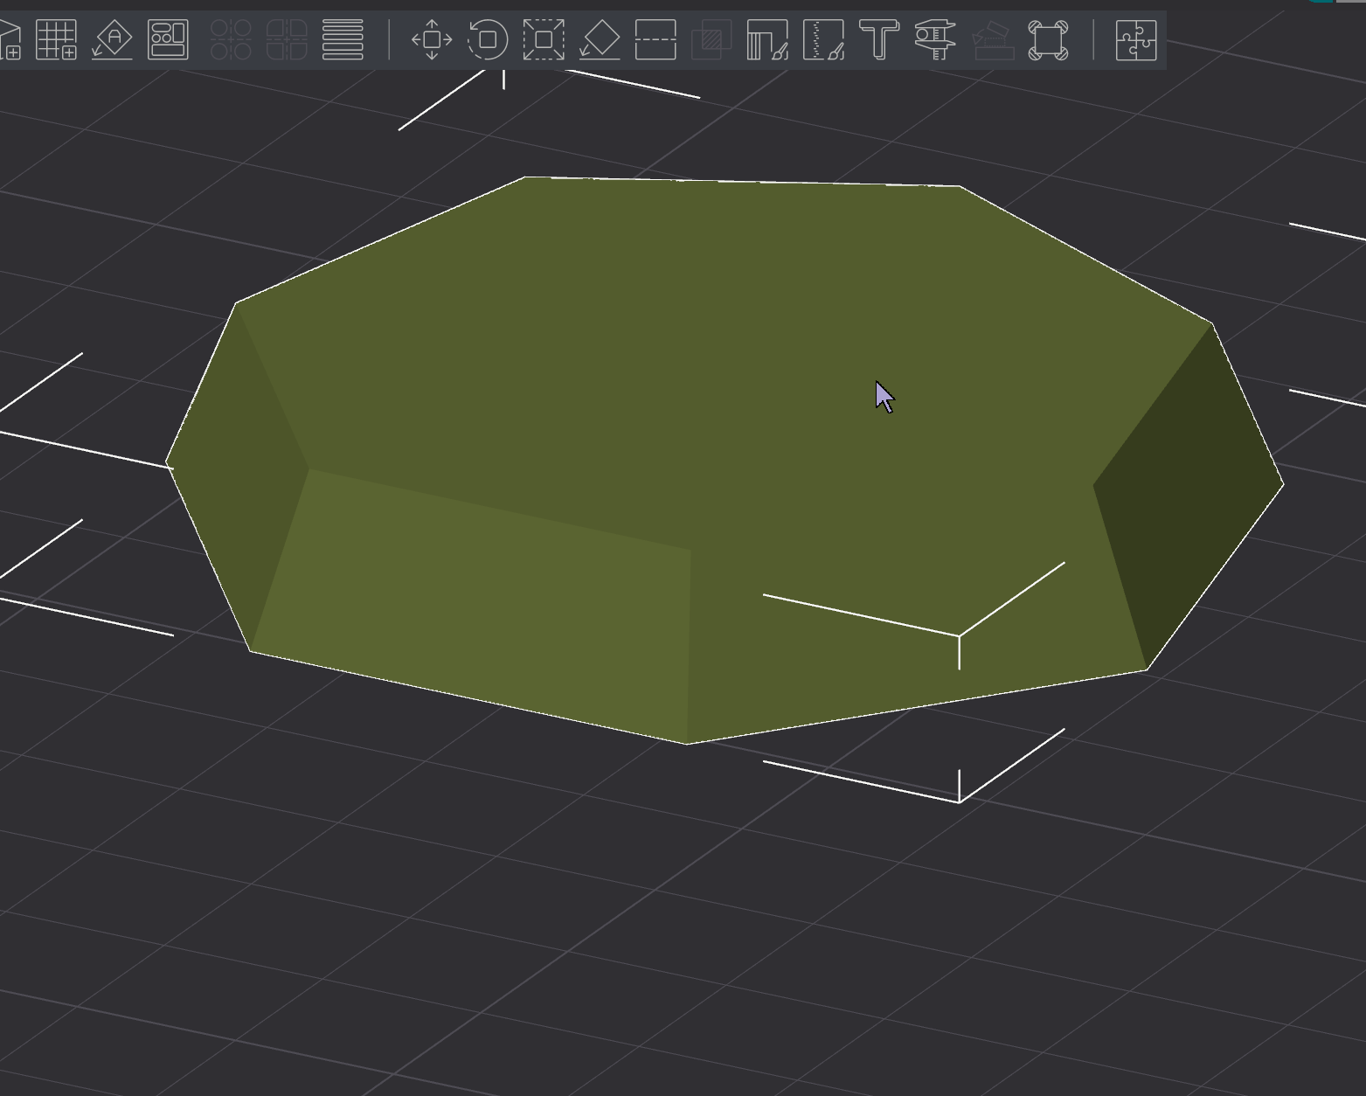Open the Seam Painting tool
The height and width of the screenshot is (1096, 1366).
823,40
